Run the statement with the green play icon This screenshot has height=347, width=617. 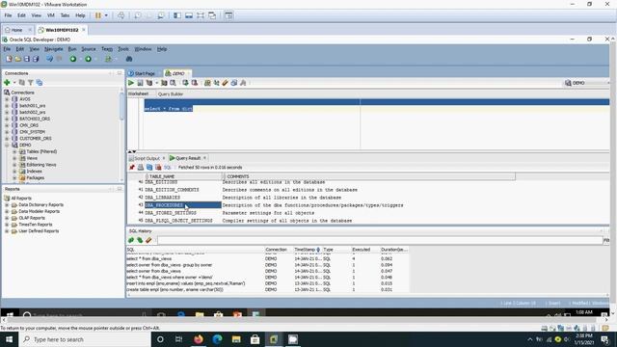(x=131, y=83)
